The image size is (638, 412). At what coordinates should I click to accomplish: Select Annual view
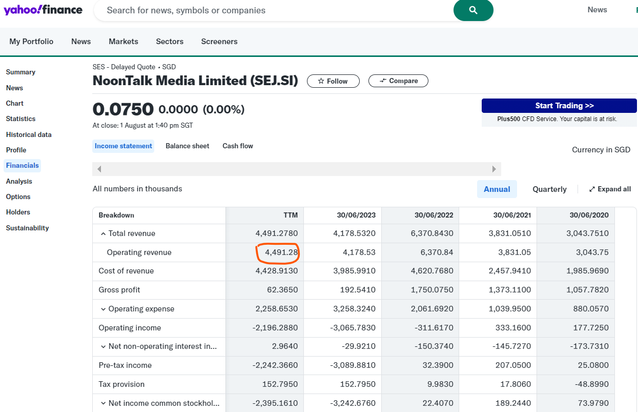[497, 189]
